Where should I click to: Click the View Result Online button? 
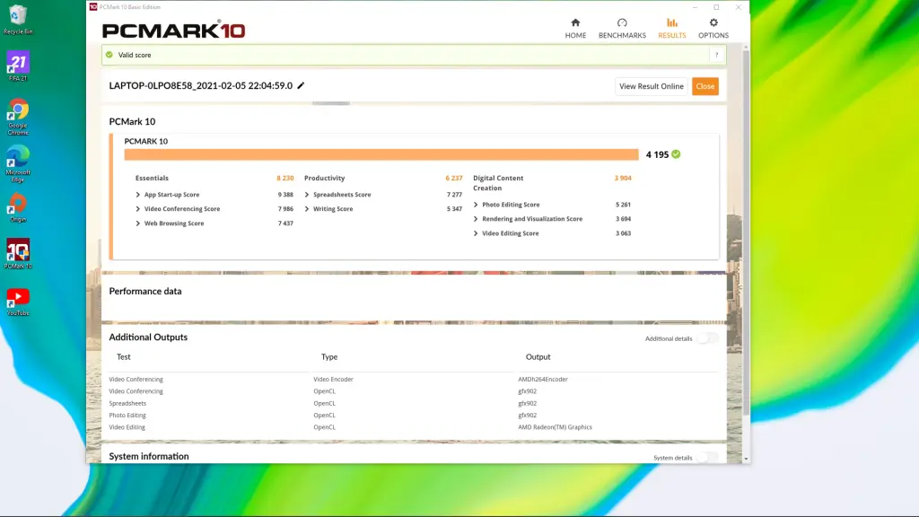(x=652, y=86)
